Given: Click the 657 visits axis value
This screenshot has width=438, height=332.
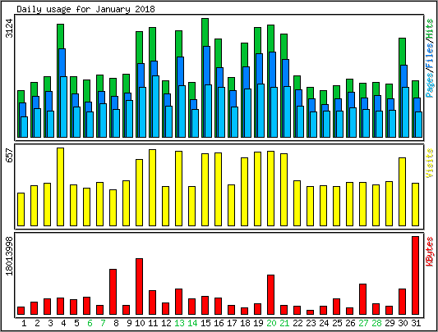Looking at the screenshot, I should (10, 155).
